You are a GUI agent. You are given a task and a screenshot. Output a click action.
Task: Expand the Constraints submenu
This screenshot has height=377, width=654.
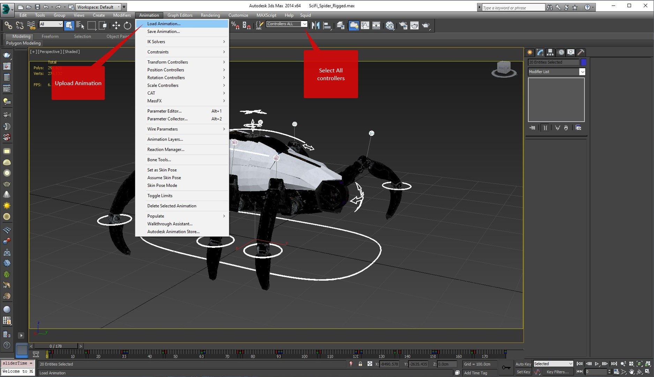tap(182, 52)
